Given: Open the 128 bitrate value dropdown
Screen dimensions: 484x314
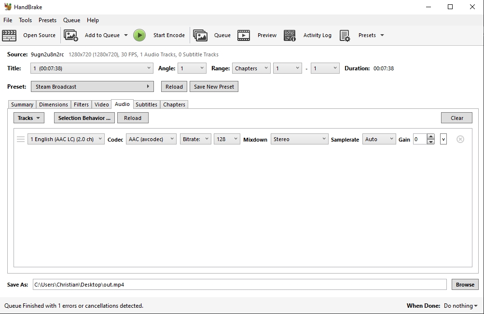Looking at the screenshot, I should coord(227,139).
